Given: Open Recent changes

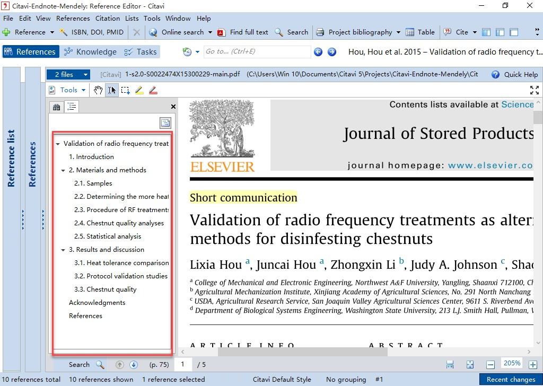Looking at the screenshot, I should pos(511,380).
